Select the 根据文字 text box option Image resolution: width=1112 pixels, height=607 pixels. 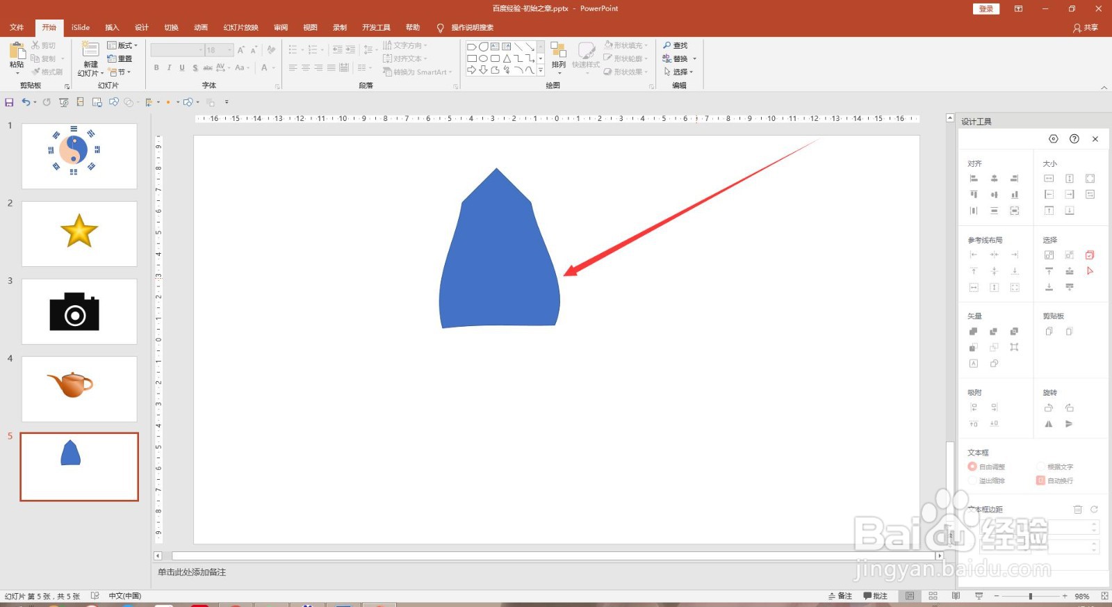[1055, 467]
